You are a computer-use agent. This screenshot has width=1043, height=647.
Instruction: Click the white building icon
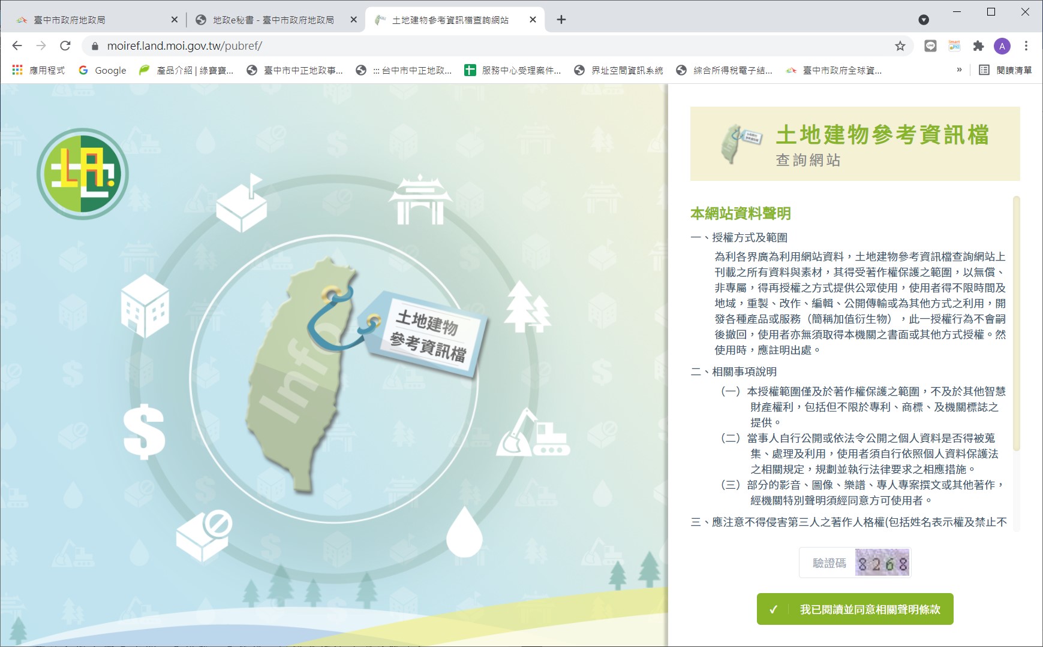[145, 306]
